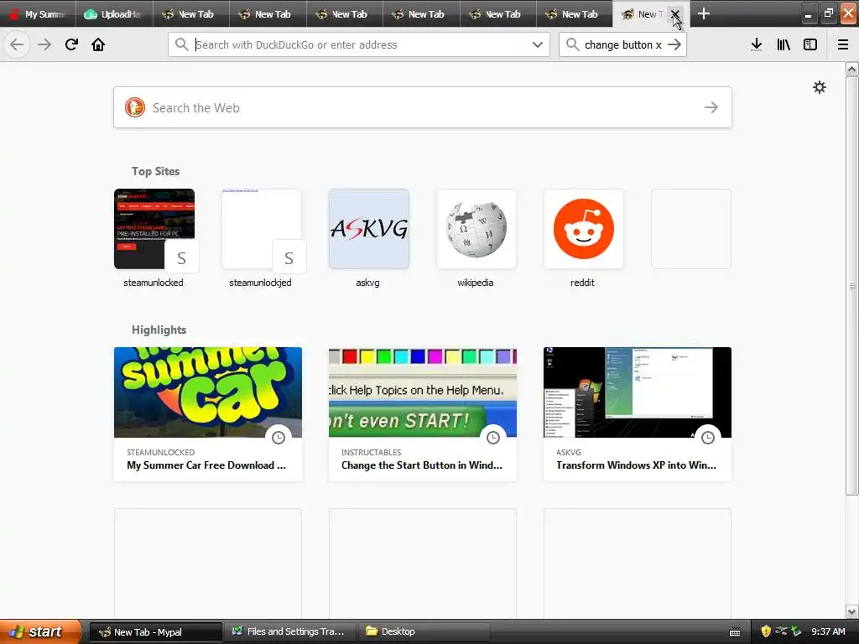Click the magnifier icon in the search box
Viewport: 859px width, 644px height.
(572, 44)
